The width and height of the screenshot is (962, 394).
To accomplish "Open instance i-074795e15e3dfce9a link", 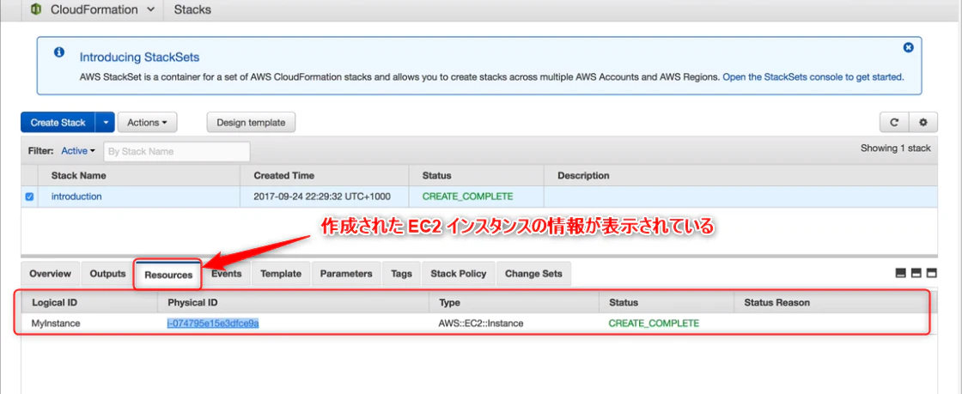I will tap(213, 323).
